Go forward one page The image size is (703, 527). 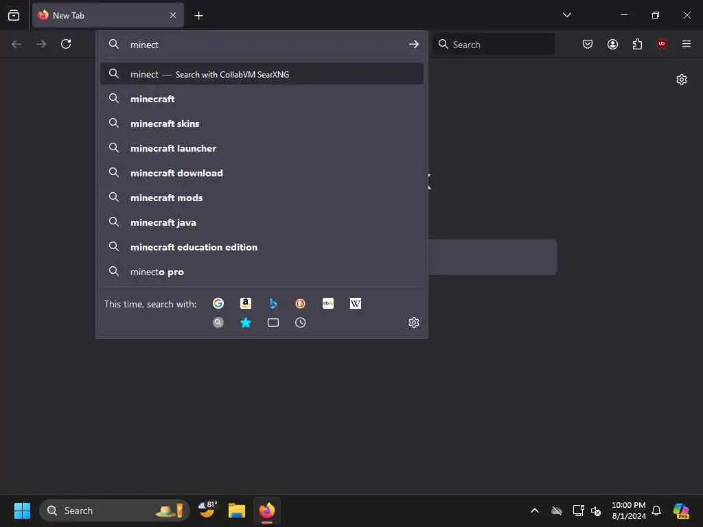[41, 44]
